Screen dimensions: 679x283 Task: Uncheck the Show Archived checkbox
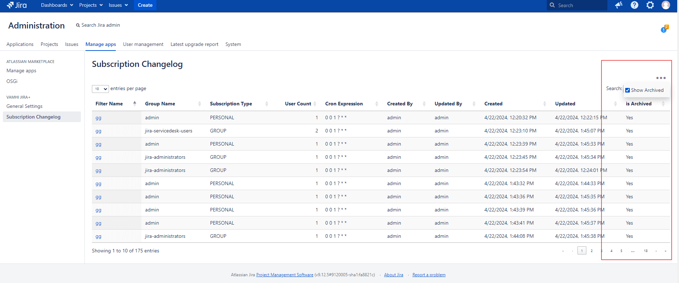628,90
